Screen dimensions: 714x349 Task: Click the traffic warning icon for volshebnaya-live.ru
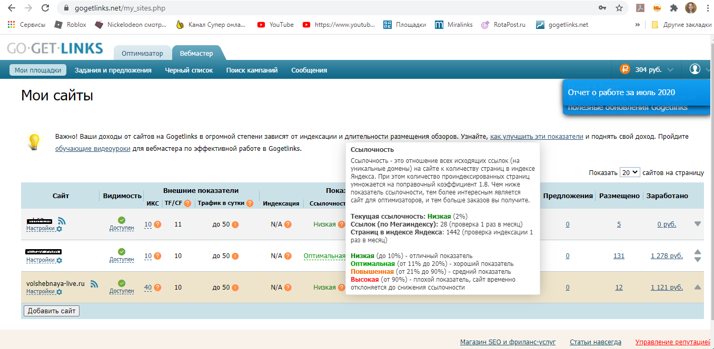(235, 288)
